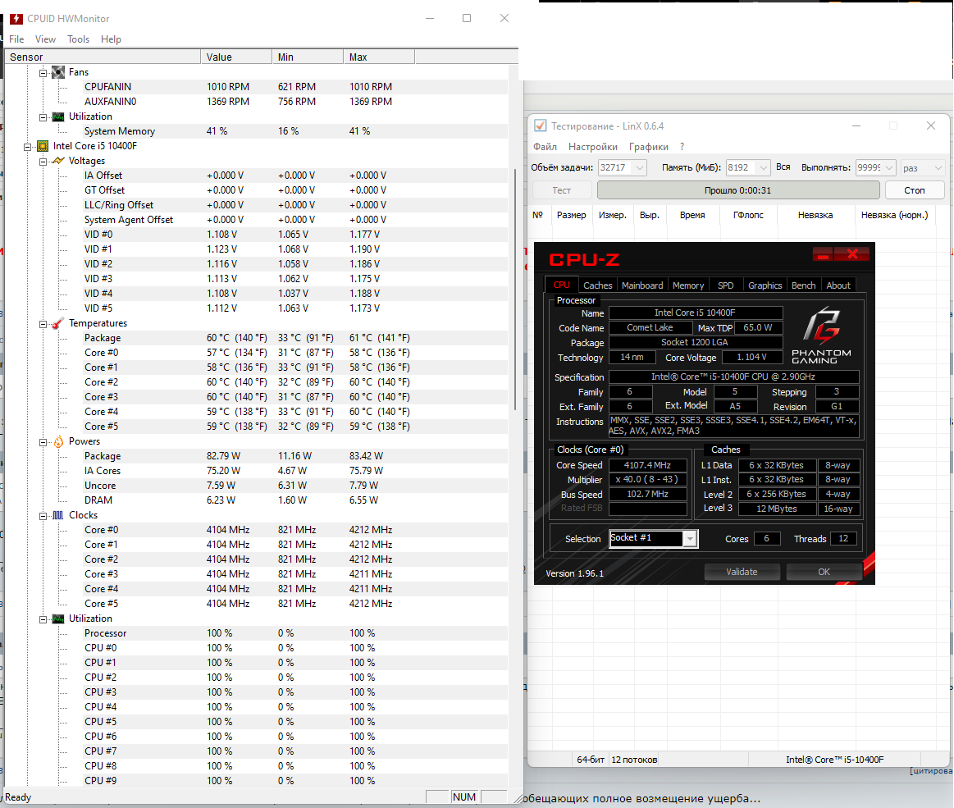Click the Min column header
954x808 pixels.
(308, 57)
